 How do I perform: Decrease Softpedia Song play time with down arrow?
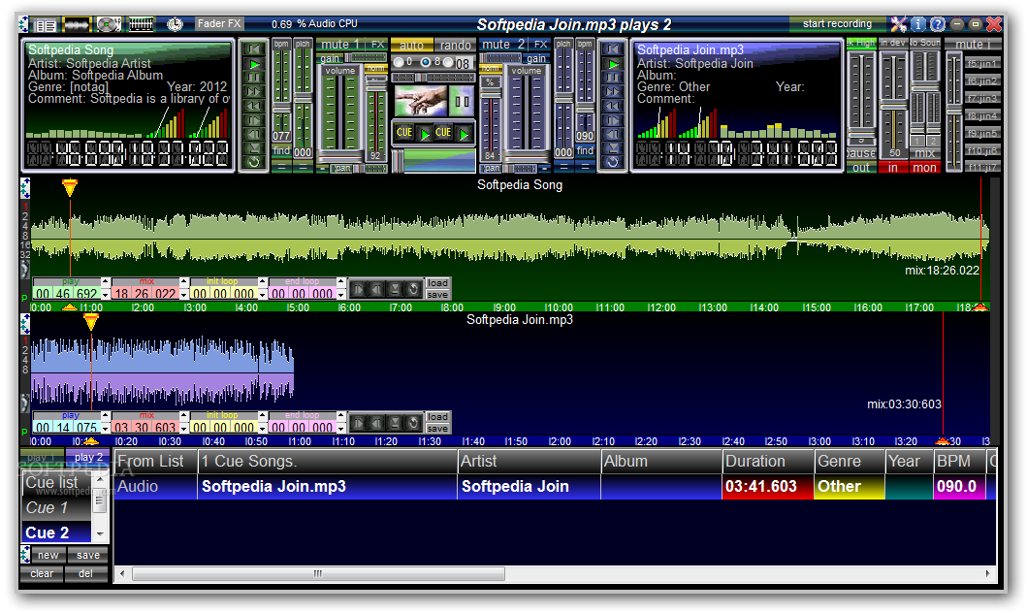pyautogui.click(x=106, y=295)
